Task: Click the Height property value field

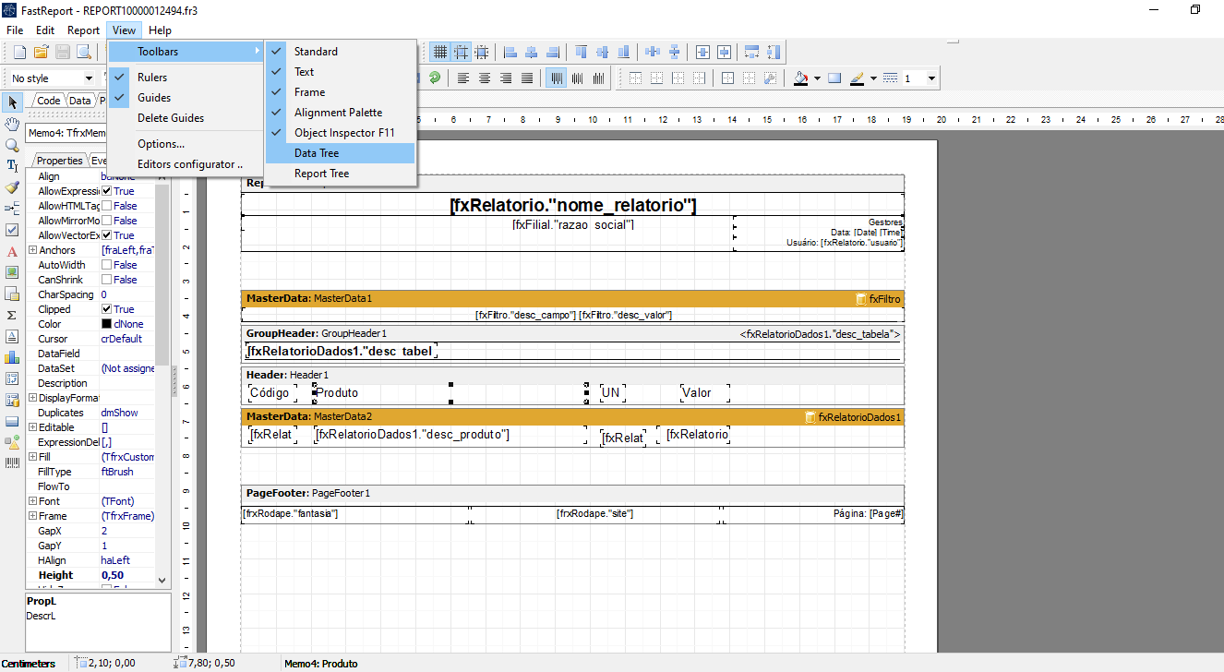Action: pos(125,575)
